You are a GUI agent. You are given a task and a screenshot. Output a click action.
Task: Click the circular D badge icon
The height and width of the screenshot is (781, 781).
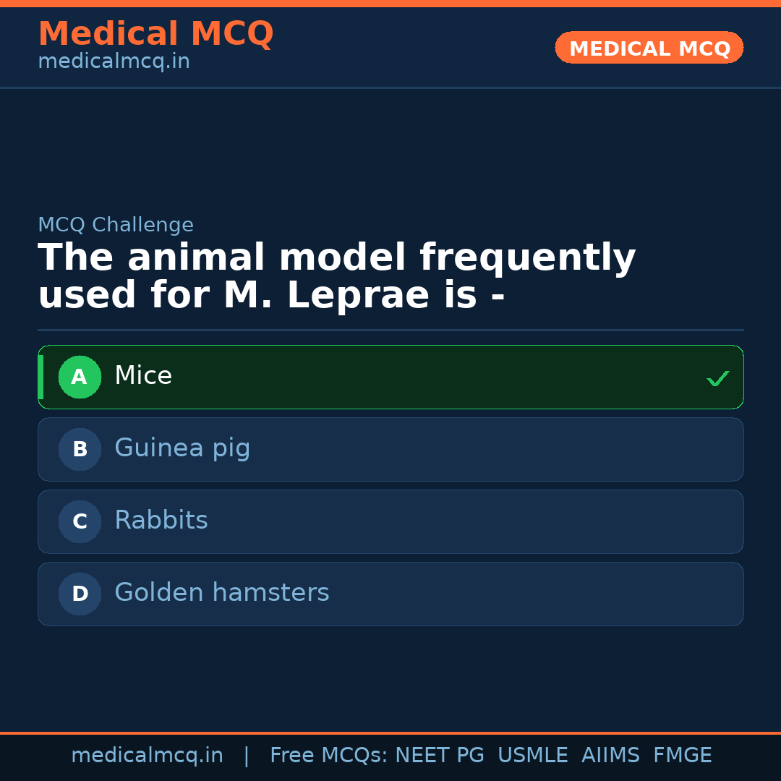click(80, 594)
